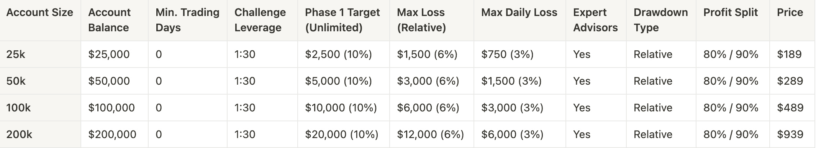Select the $100,000 account balance cell
This screenshot has width=816, height=148.
(x=111, y=108)
